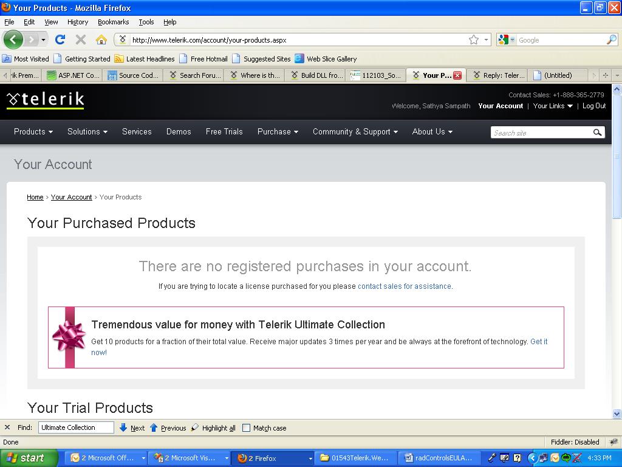Click the Find text field
This screenshot has height=467, width=622.
coord(76,427)
